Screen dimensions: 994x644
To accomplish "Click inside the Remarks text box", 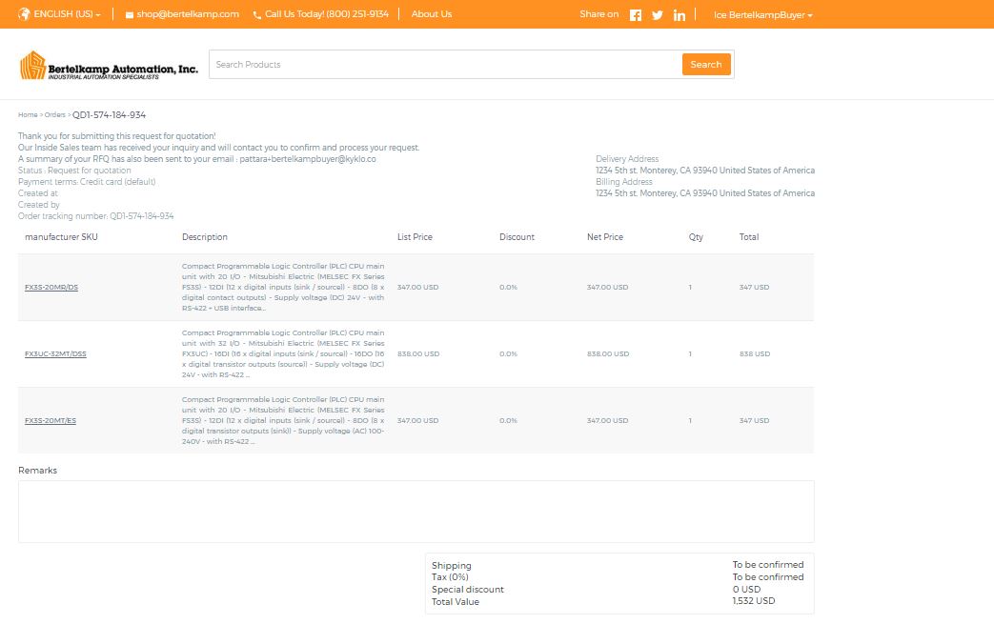I will pyautogui.click(x=416, y=512).
